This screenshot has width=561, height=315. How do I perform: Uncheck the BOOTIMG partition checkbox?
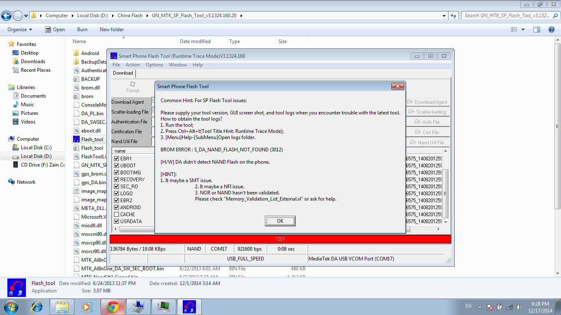pos(117,172)
